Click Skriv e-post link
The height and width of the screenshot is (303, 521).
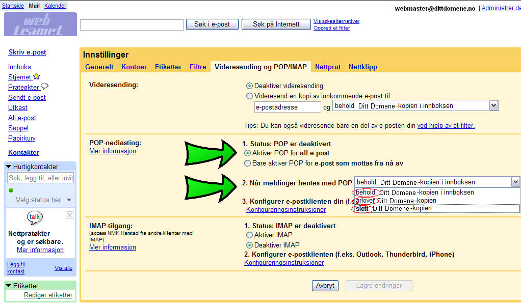tap(27, 52)
